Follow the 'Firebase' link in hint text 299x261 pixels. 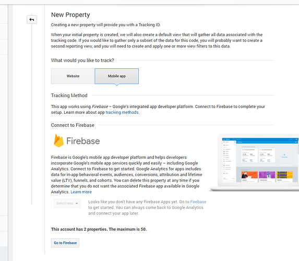[x=198, y=202]
